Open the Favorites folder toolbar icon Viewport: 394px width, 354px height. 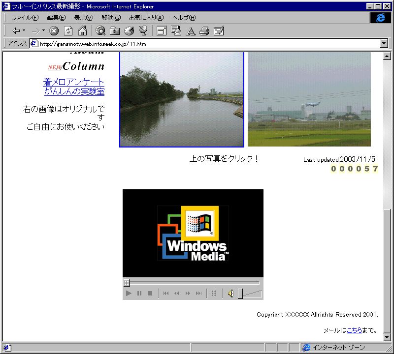coord(115,31)
